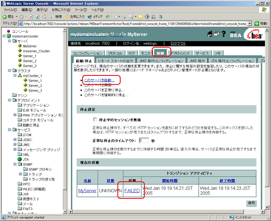Screen dimensions: 271x221
Task: Click the browser Refresh icon
Action: point(37,17)
